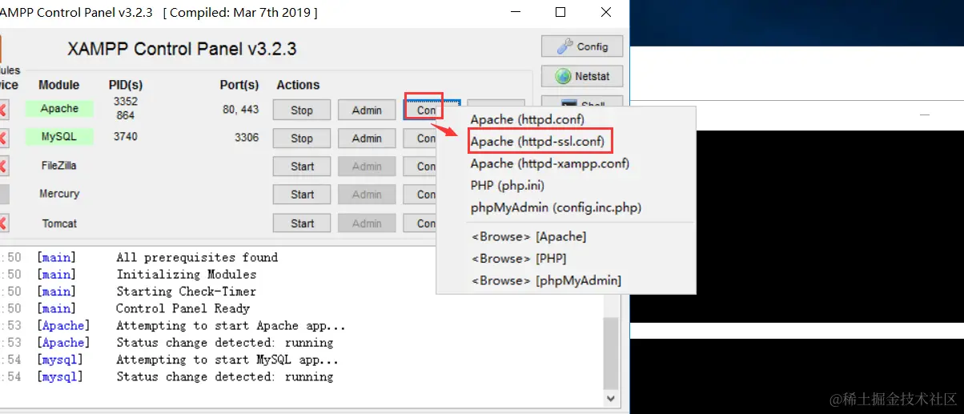Click [mysql] Status change detected: running line
This screenshot has width=964, height=414.
click(x=224, y=376)
